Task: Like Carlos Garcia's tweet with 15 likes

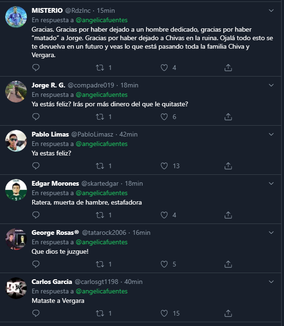Action: [164, 313]
